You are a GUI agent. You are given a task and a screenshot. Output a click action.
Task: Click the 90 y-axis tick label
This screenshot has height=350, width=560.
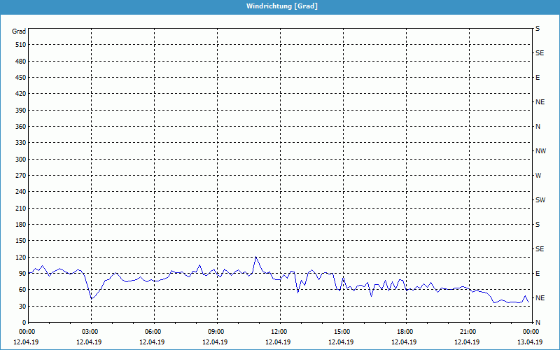(x=21, y=274)
